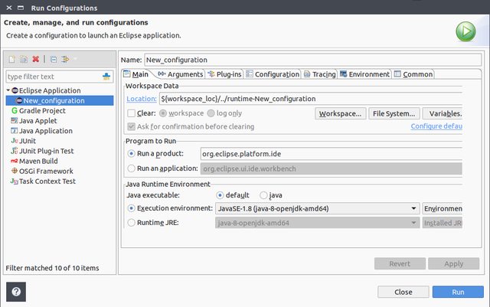Select New_configuration in the tree
This screenshot has height=307, width=490.
tap(60, 100)
